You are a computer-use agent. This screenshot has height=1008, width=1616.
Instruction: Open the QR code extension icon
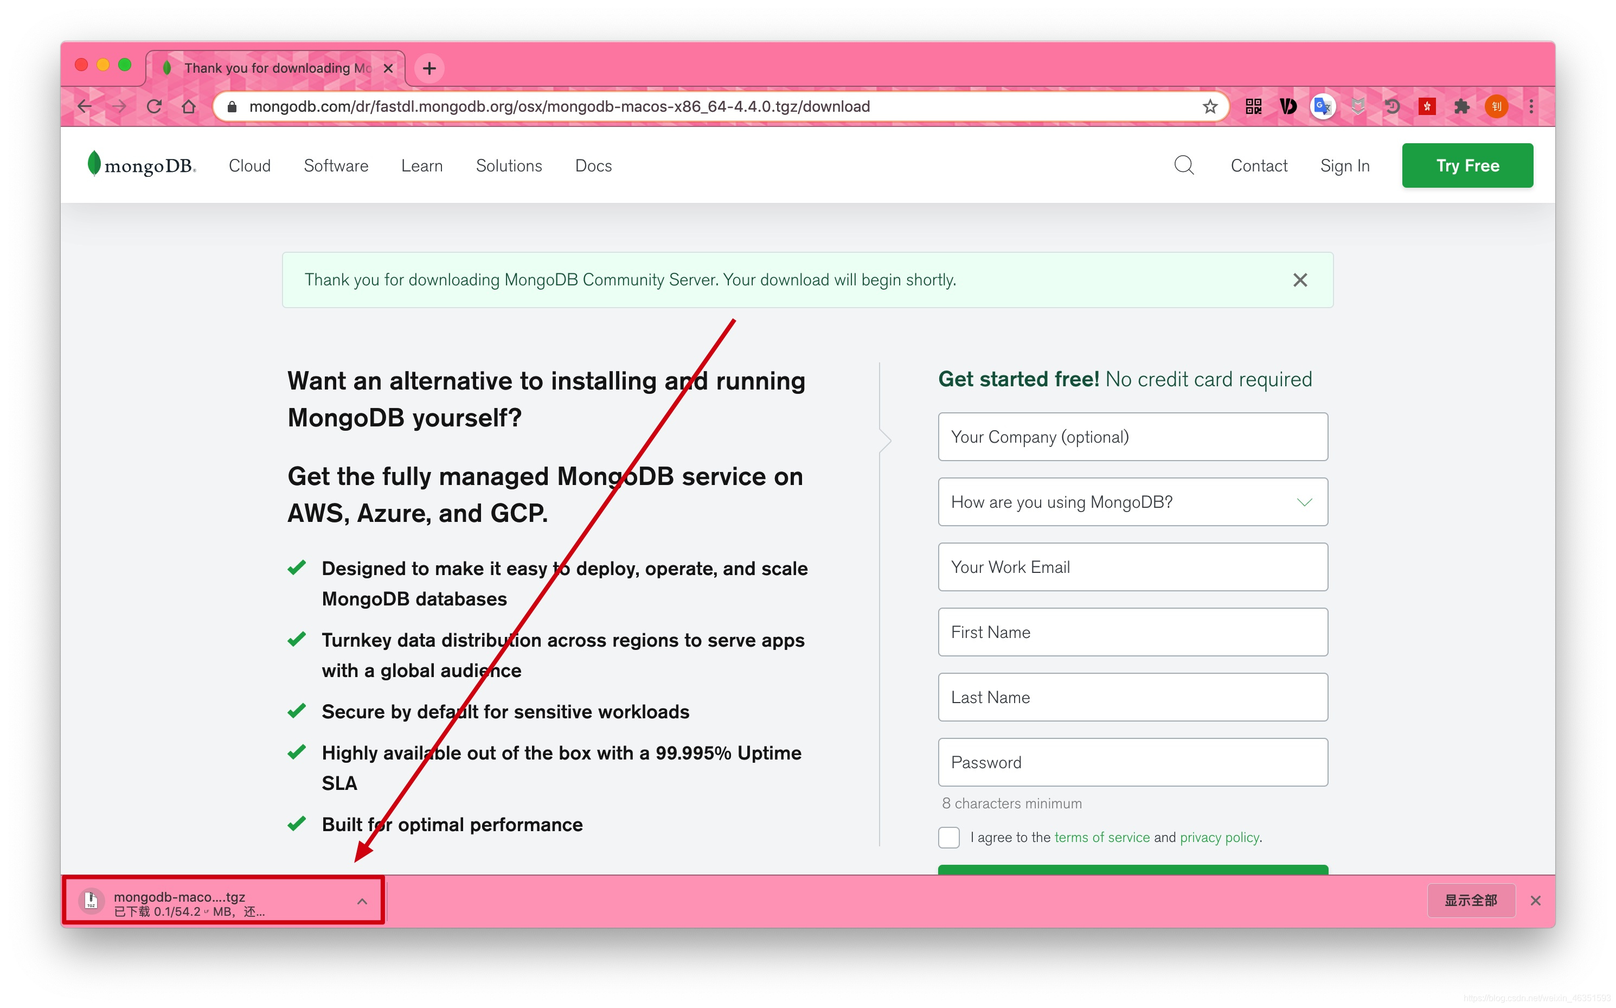click(x=1253, y=107)
